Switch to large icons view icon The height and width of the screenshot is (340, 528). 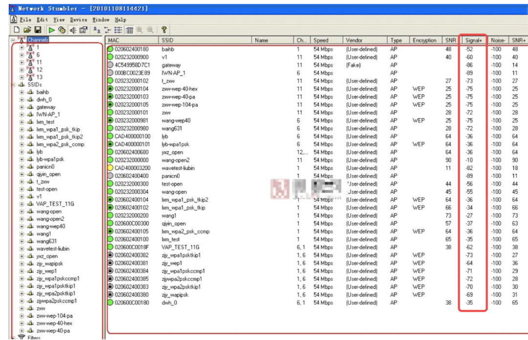point(97,30)
